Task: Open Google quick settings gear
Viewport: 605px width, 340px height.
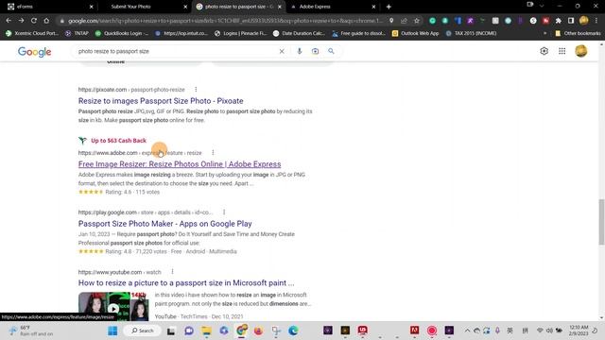Action: coord(544,51)
